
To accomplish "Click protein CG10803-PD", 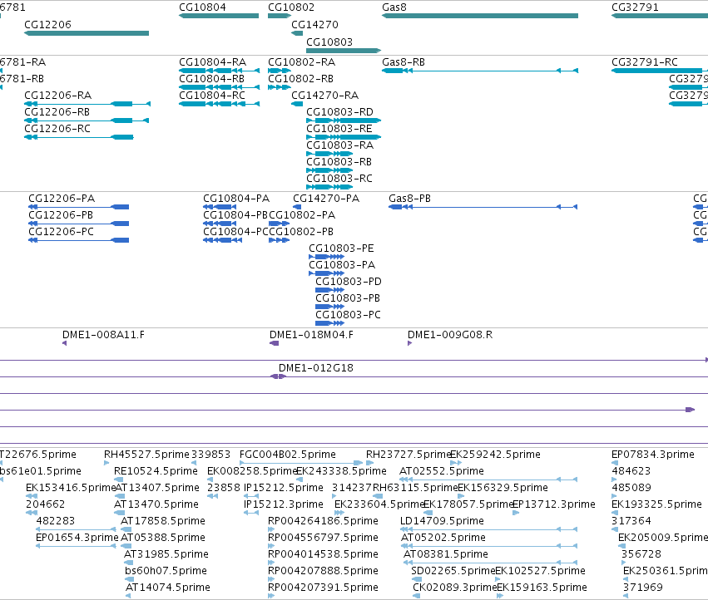I will pos(330,291).
